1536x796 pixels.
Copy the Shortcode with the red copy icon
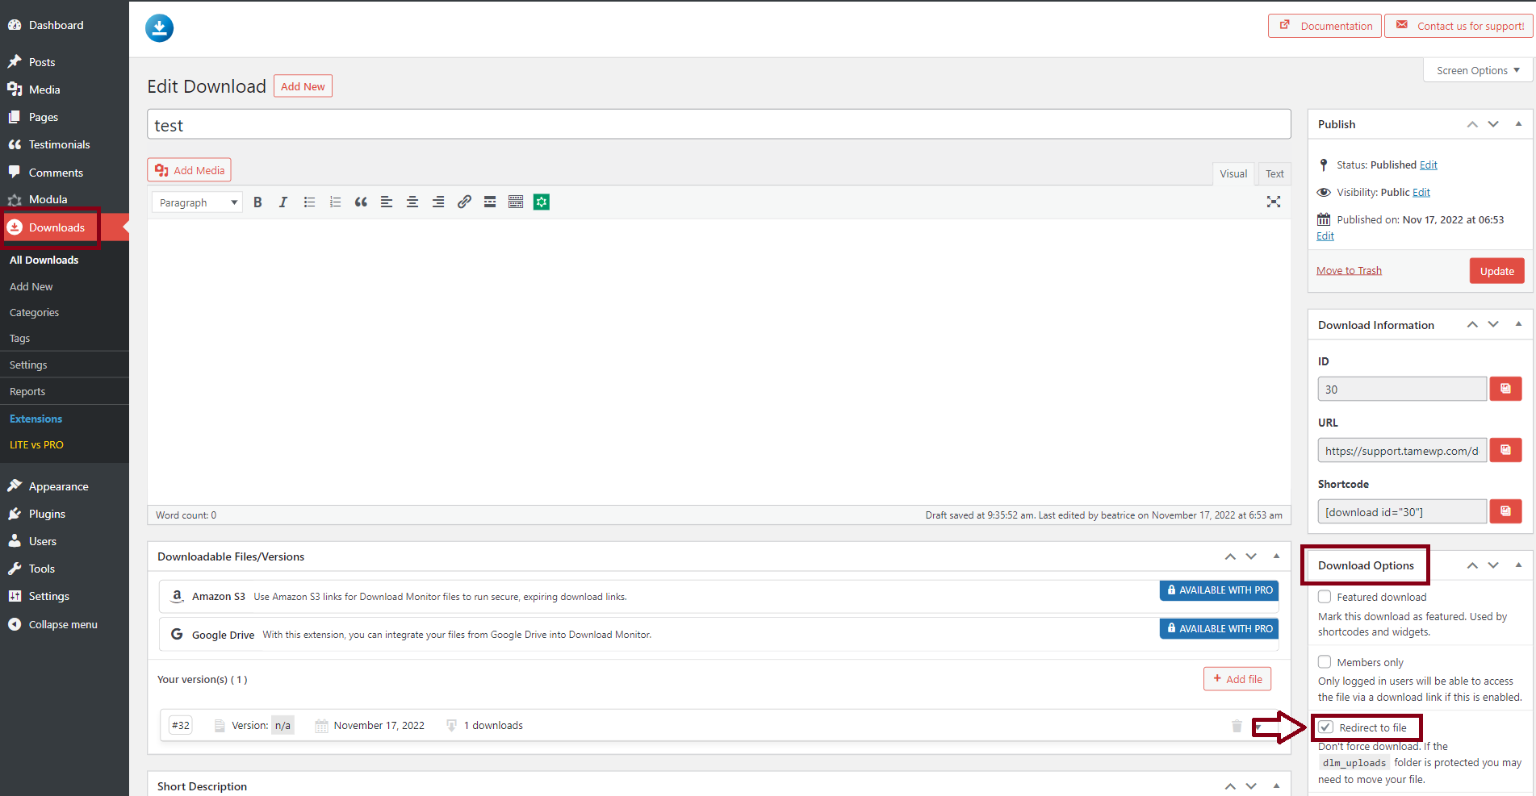click(1505, 511)
